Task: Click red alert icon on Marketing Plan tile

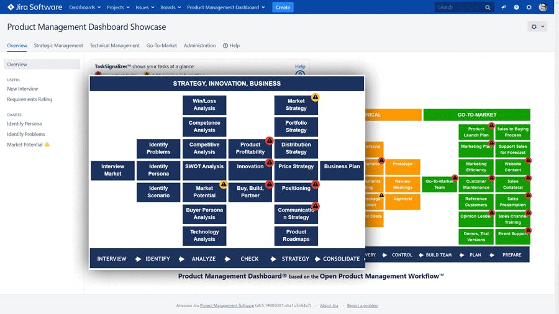Action: [x=492, y=143]
